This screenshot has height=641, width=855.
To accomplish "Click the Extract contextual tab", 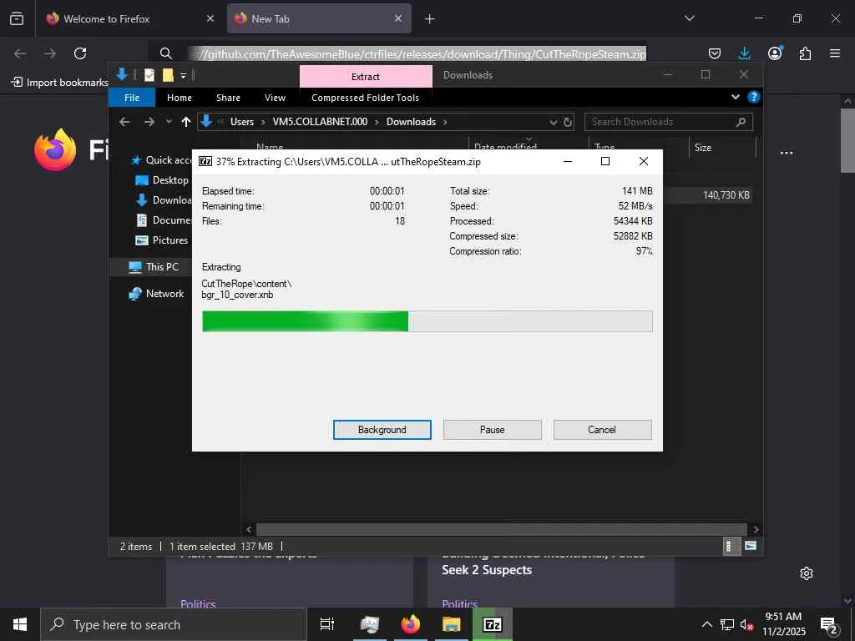I will coord(366,76).
